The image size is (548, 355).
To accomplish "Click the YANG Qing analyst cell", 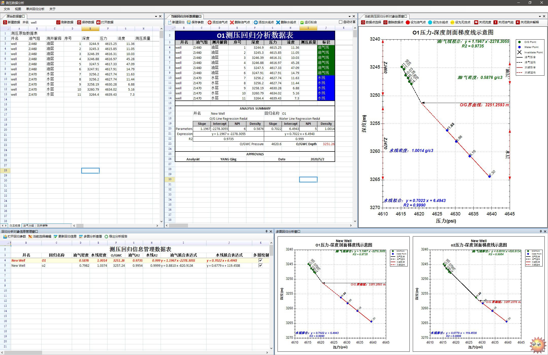I will (228, 159).
